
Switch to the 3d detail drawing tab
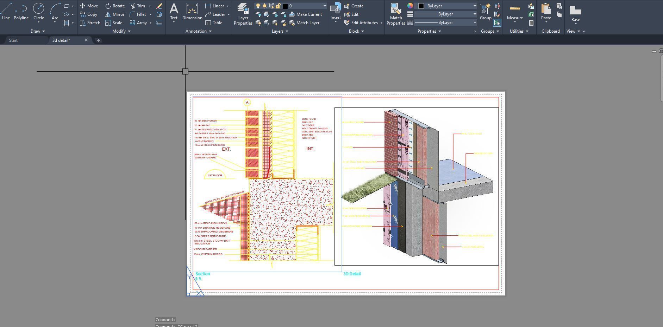[61, 40]
